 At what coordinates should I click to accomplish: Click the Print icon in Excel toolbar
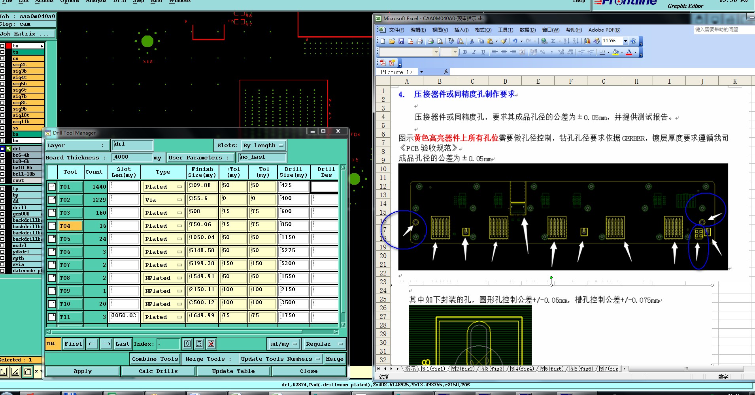pyautogui.click(x=430, y=41)
